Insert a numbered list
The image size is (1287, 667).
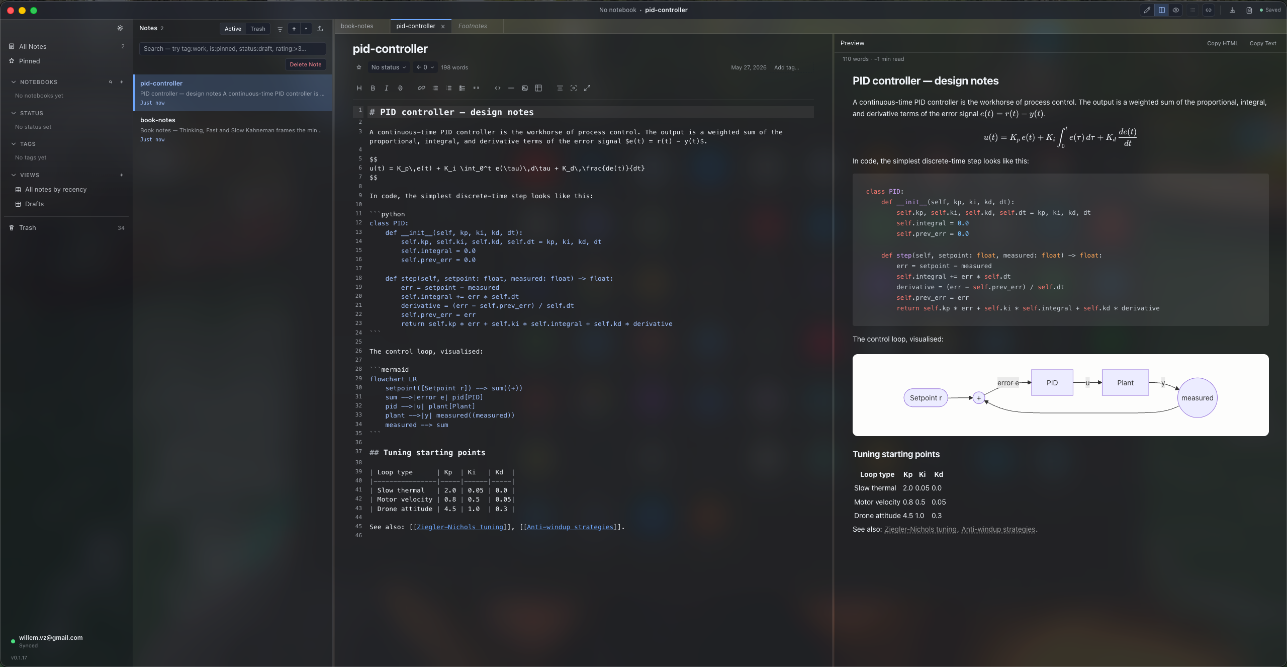coord(449,88)
